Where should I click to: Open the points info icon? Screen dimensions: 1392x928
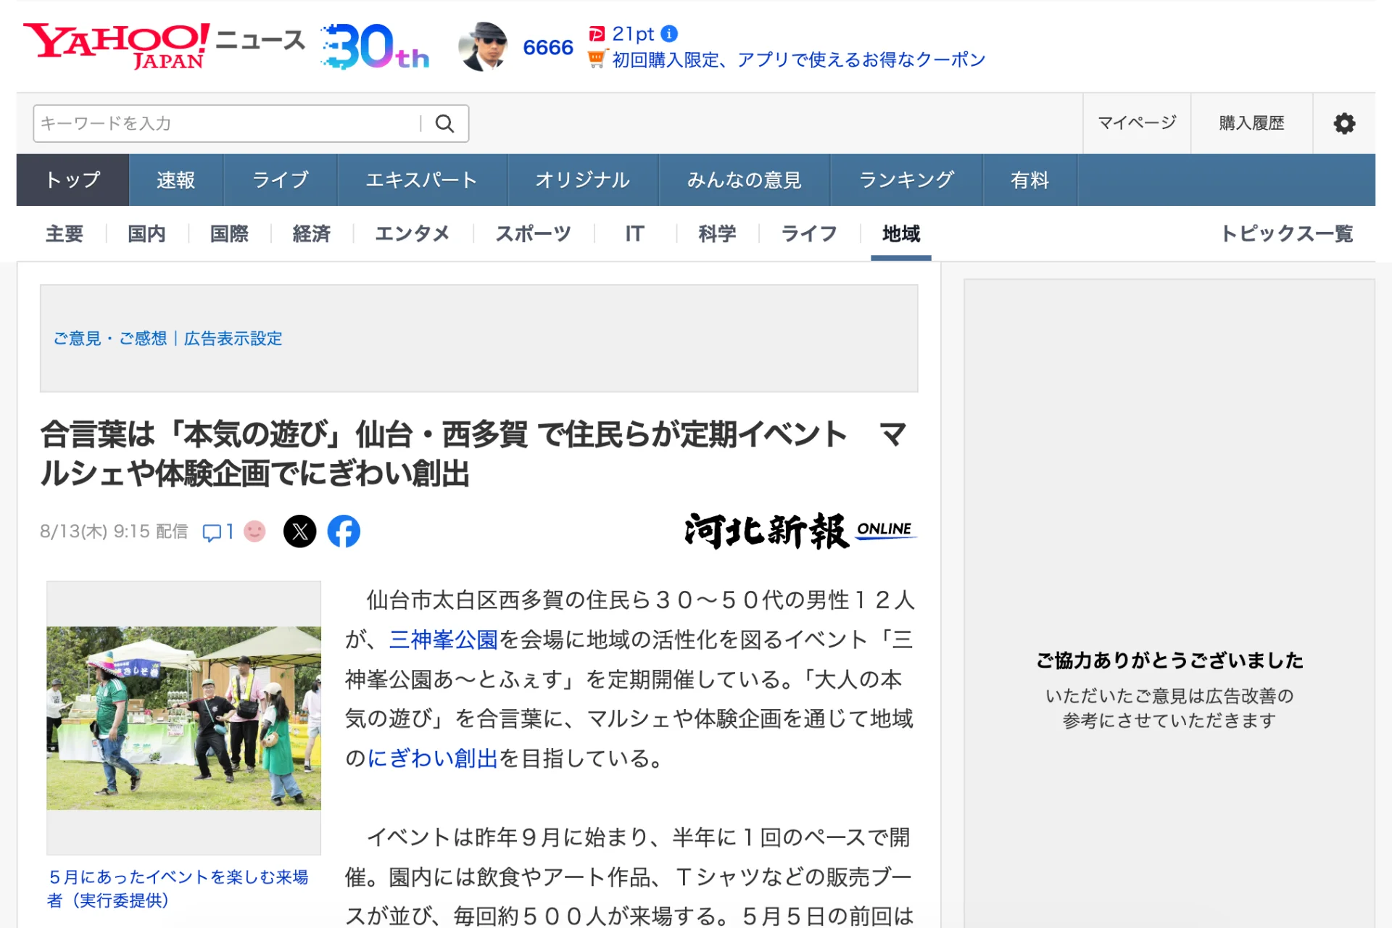(x=670, y=33)
